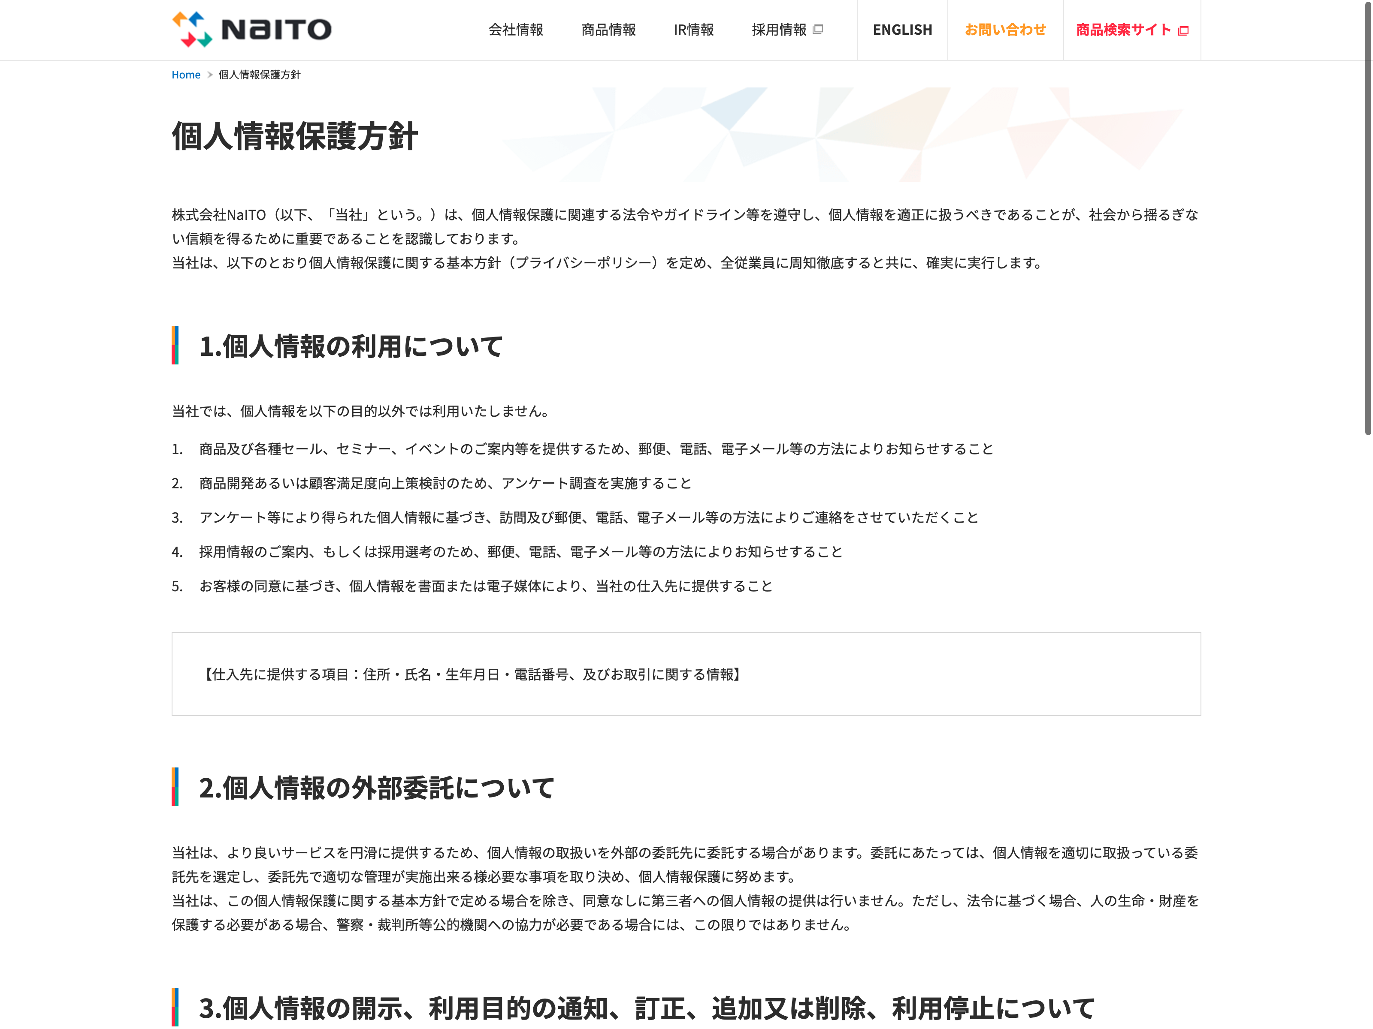Image resolution: width=1373 pixels, height=1029 pixels.
Task: Go to the 採用情報 recruitment page
Action: click(x=778, y=30)
